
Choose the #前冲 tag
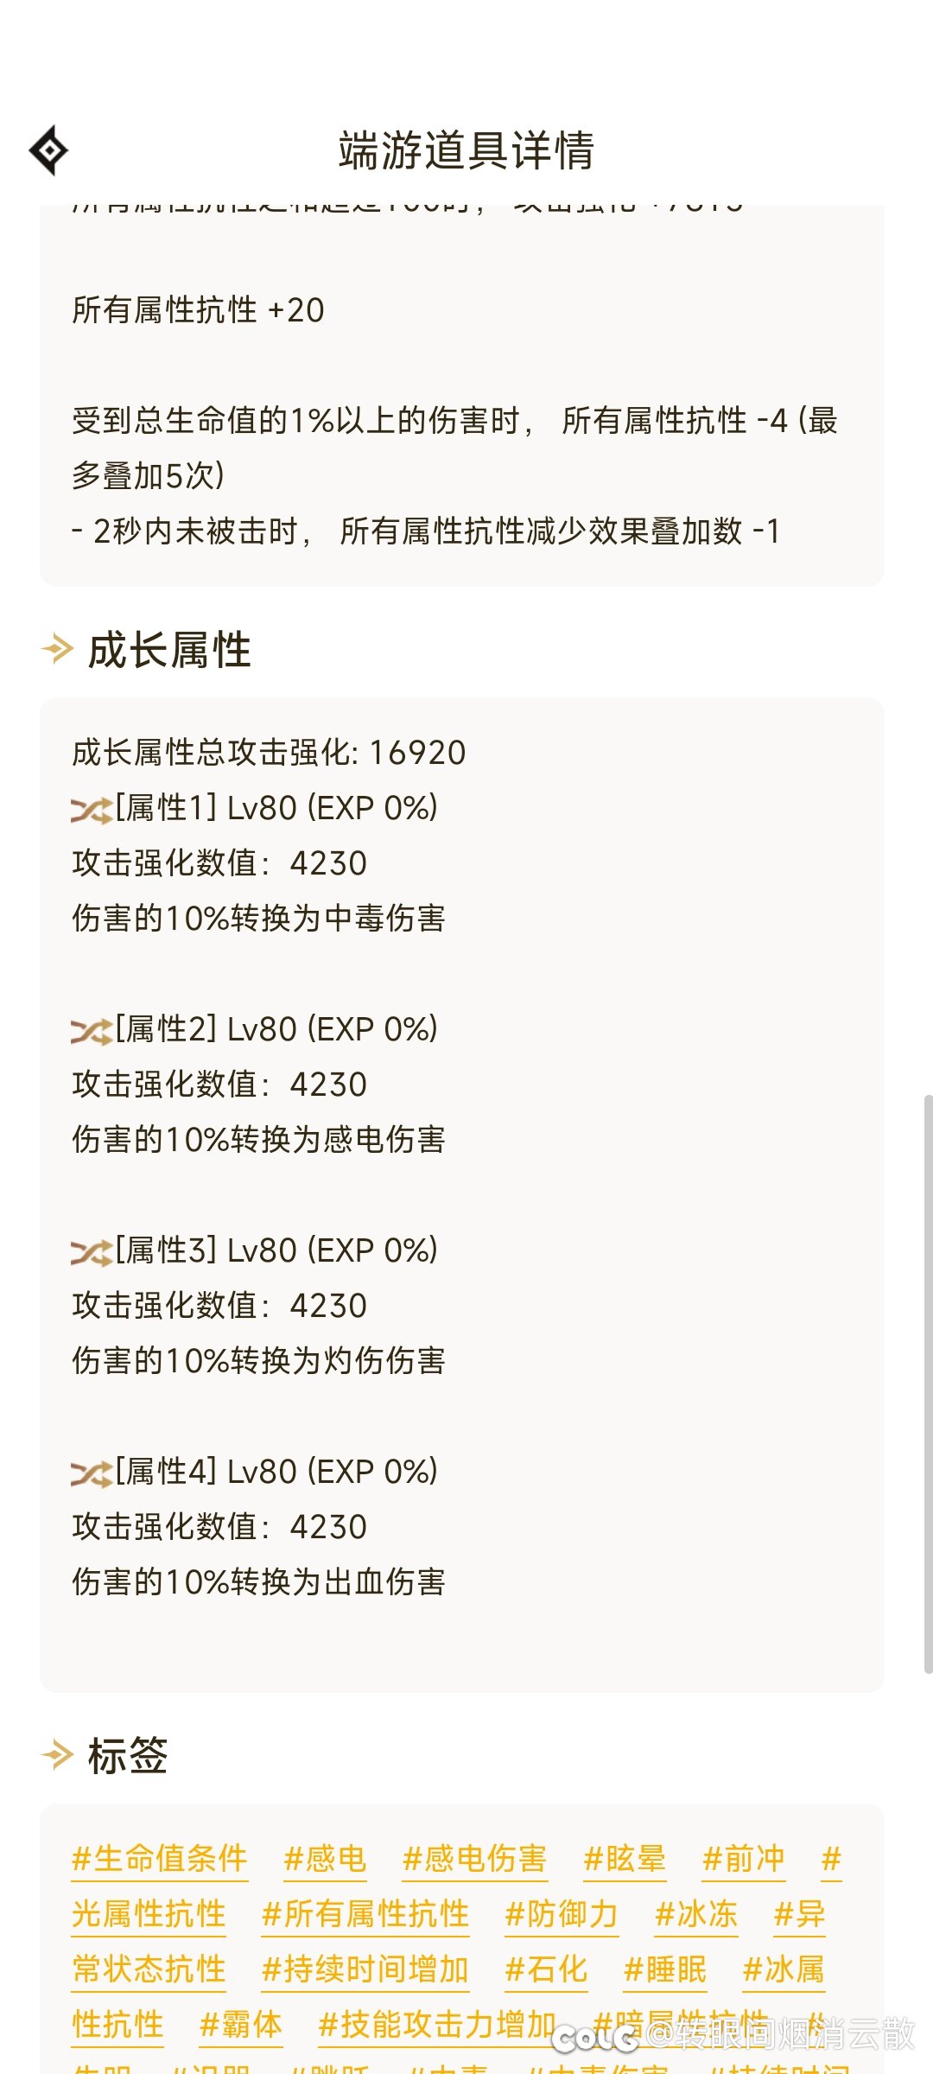pyautogui.click(x=744, y=1859)
